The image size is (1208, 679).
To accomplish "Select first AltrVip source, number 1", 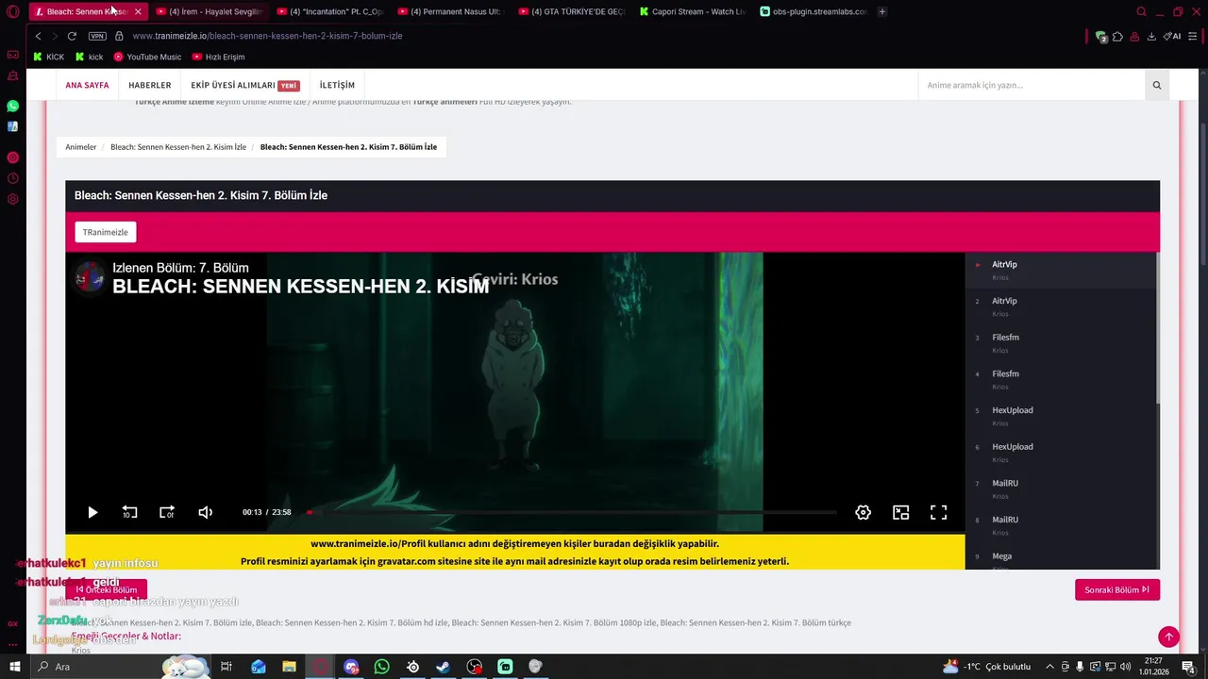I will (1062, 270).
